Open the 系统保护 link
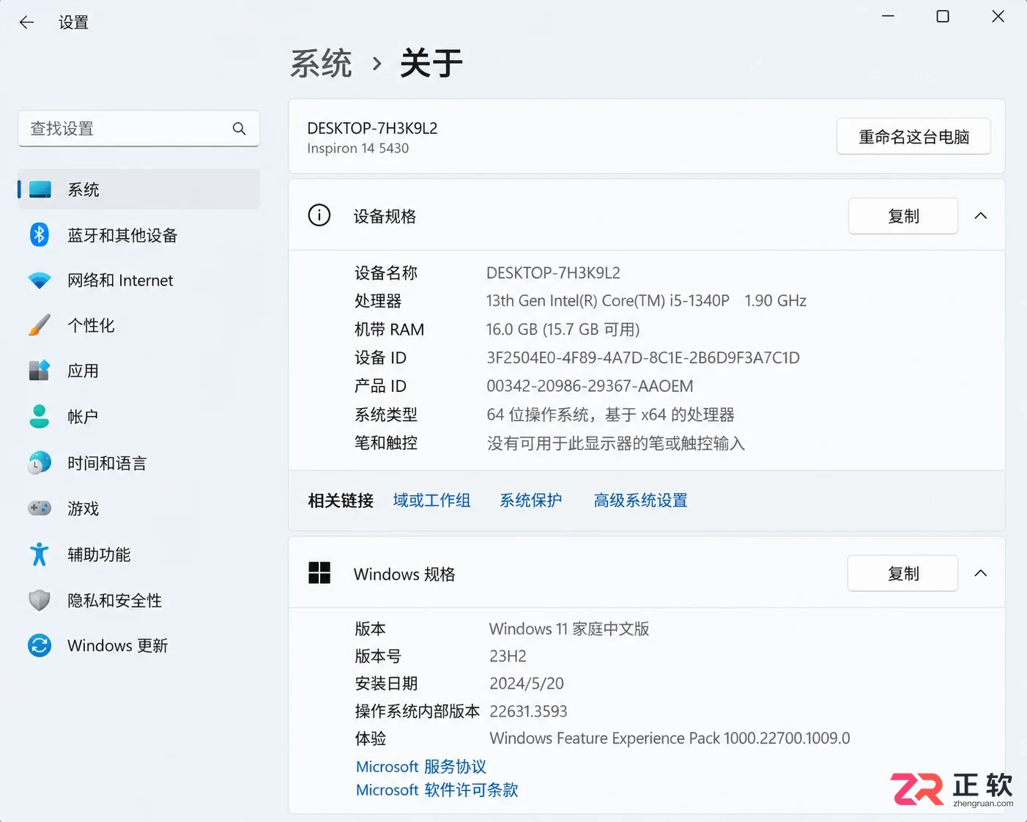Viewport: 1027px width, 822px height. [x=531, y=500]
